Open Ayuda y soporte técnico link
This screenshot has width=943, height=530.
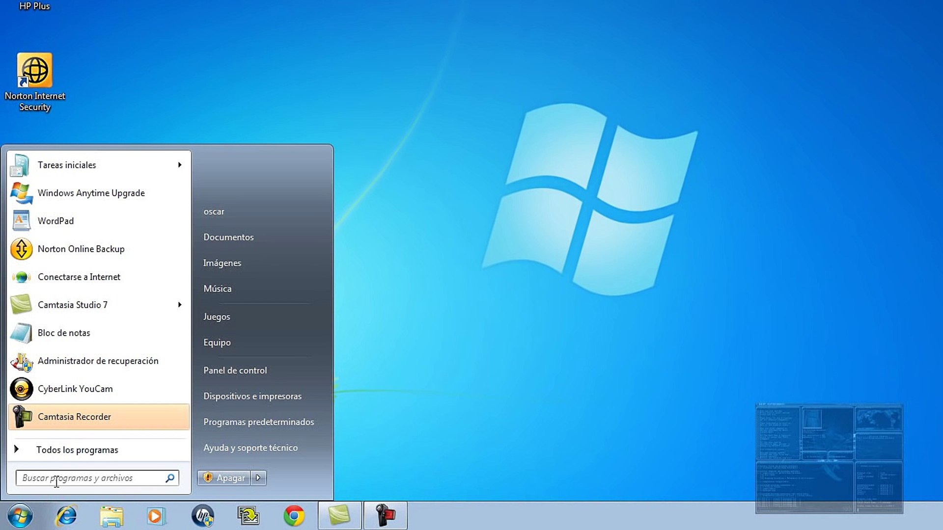pyautogui.click(x=250, y=448)
